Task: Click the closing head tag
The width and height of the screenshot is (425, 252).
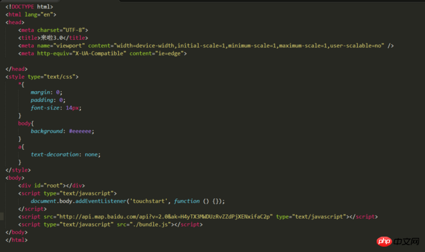Action: pos(16,69)
